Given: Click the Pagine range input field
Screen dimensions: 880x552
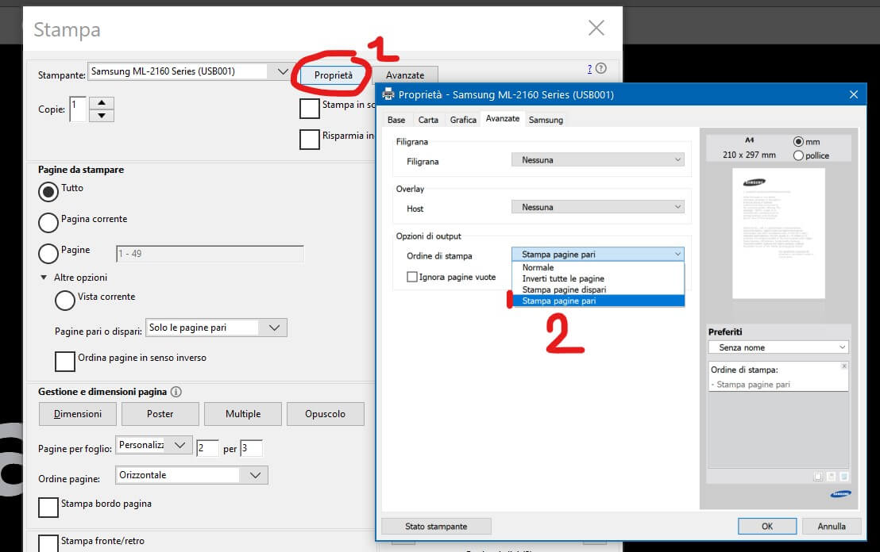Looking at the screenshot, I should pos(210,254).
